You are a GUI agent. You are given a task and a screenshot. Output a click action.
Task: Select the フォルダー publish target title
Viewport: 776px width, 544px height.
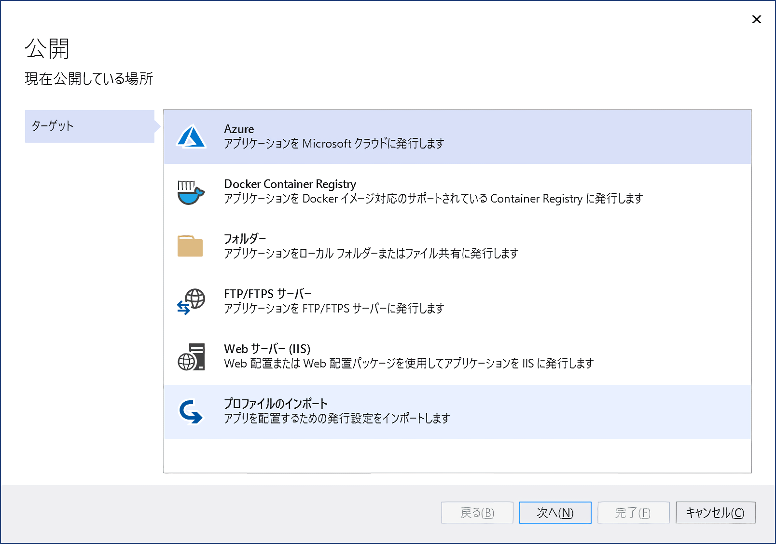[245, 239]
